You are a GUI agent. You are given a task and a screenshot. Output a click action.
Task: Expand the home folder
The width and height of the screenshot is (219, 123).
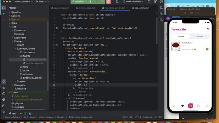pos(18,67)
